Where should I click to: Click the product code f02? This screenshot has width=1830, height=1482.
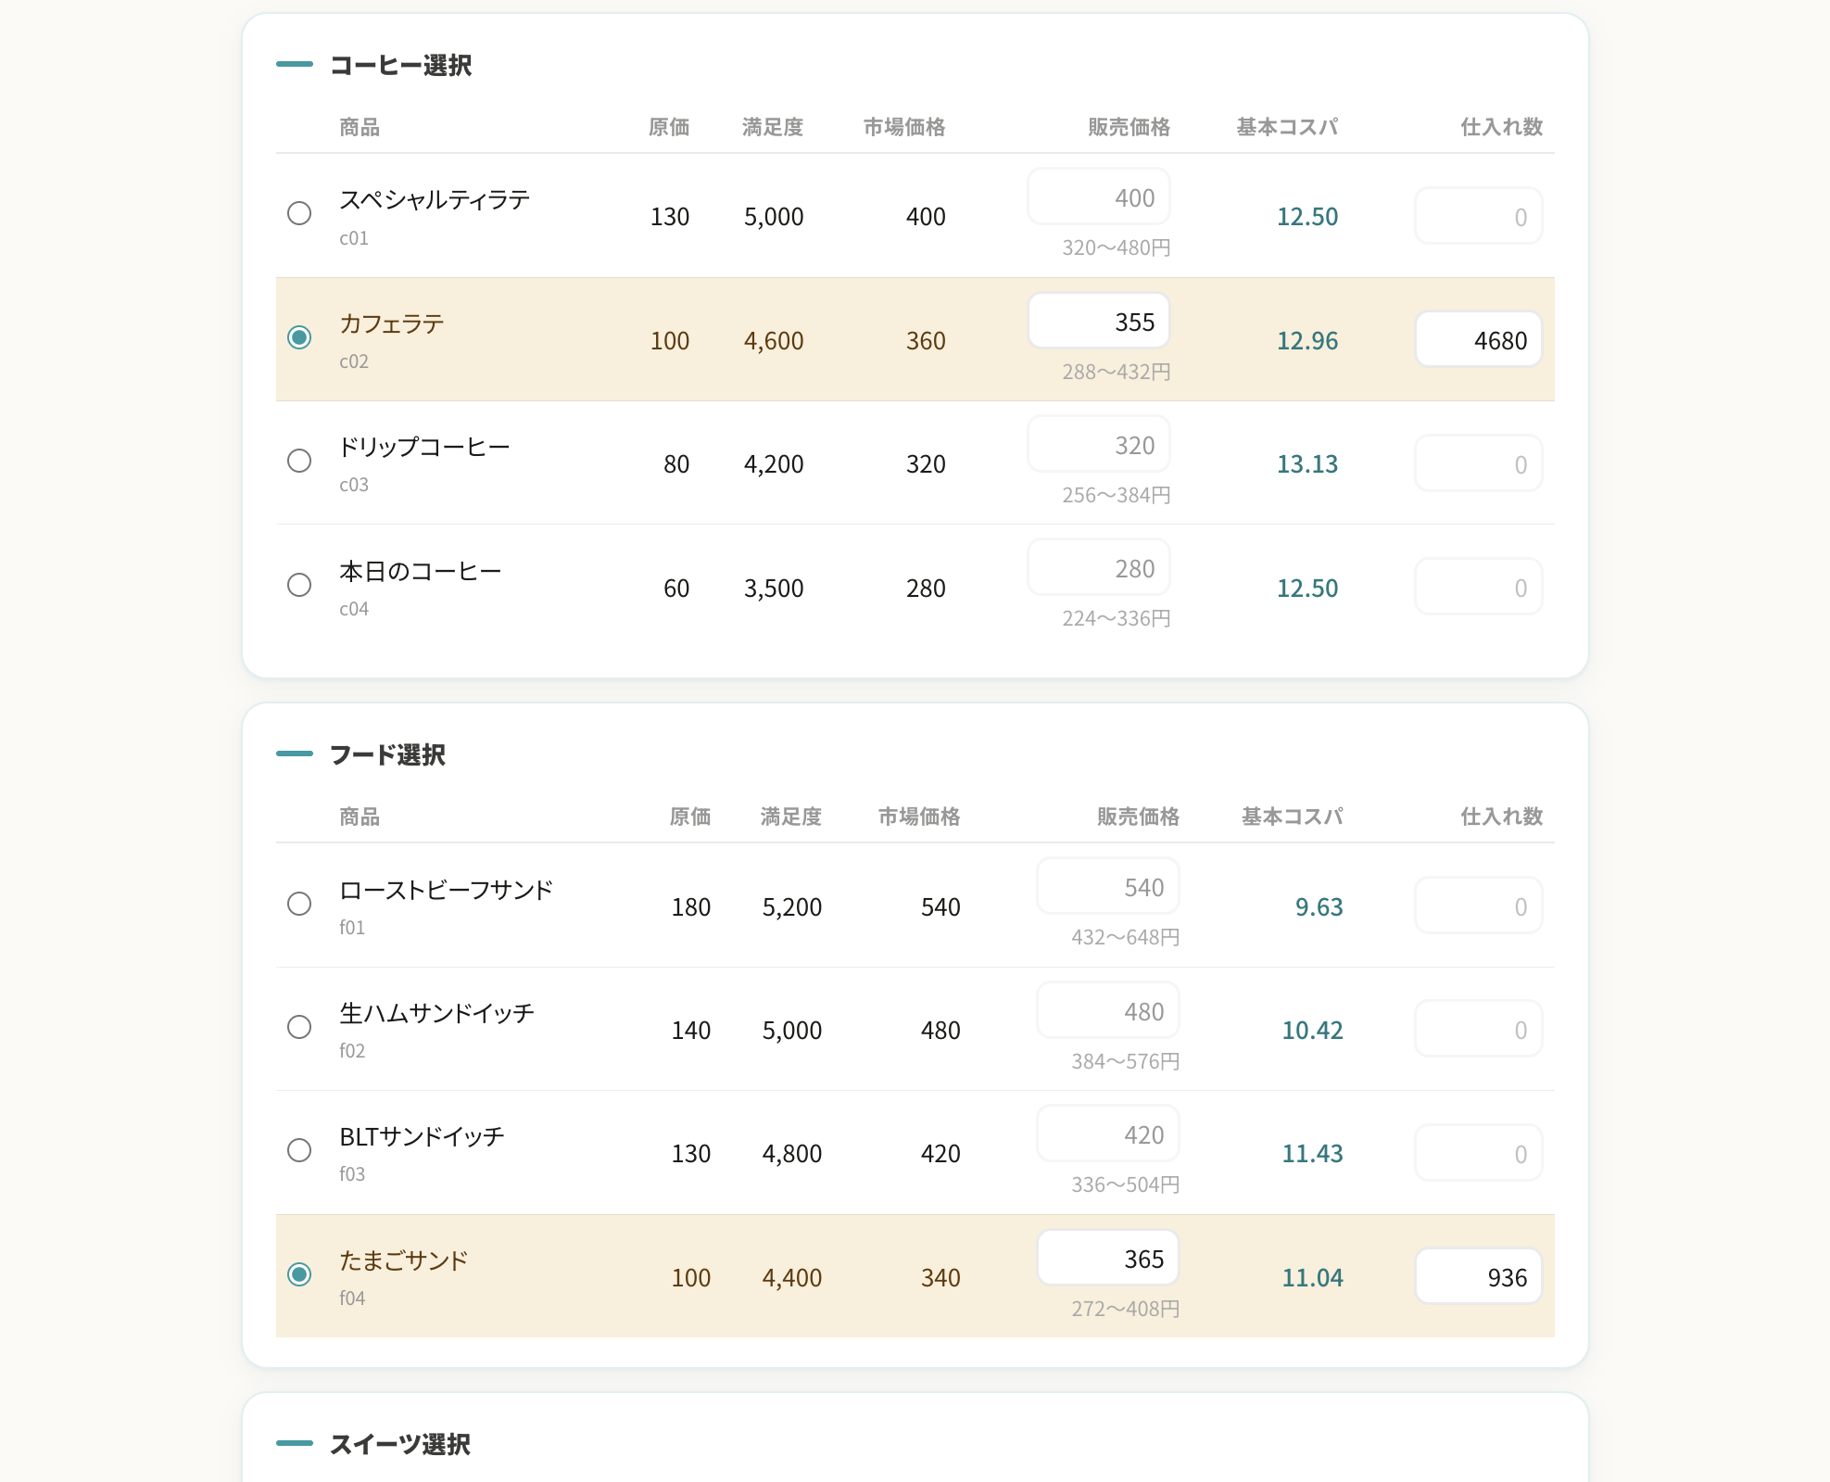pyautogui.click(x=352, y=1050)
